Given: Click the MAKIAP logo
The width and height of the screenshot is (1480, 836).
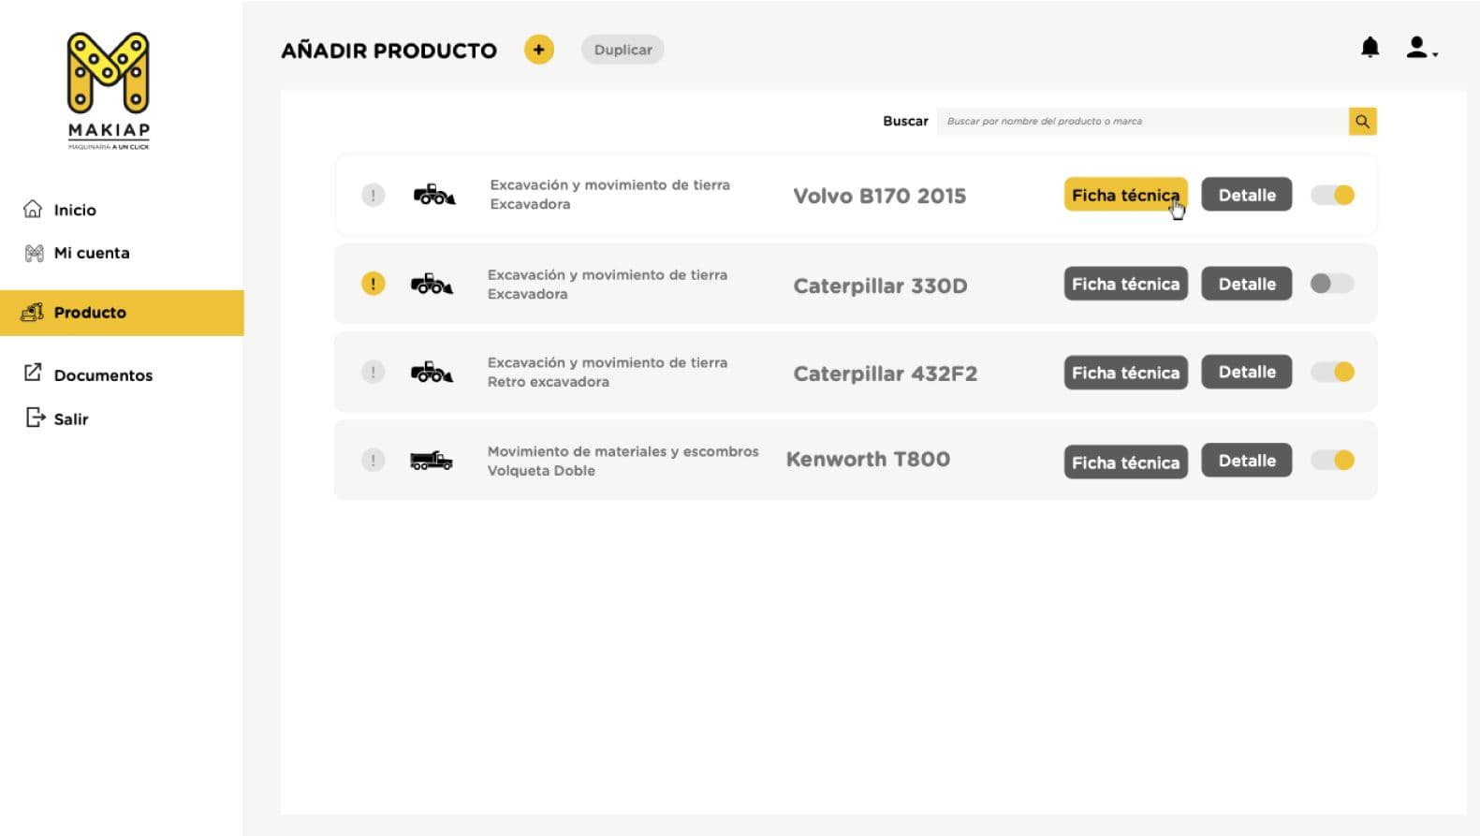Looking at the screenshot, I should coord(109,91).
